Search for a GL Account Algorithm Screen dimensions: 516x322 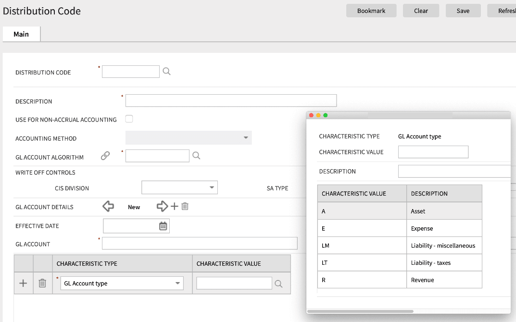(197, 155)
